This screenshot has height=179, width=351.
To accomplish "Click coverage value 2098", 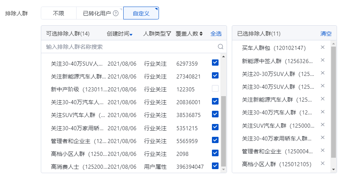I will pyautogui.click(x=182, y=154).
